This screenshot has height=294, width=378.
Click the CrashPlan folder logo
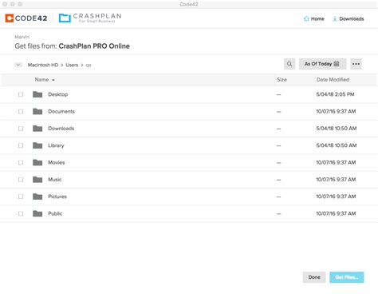coord(65,18)
